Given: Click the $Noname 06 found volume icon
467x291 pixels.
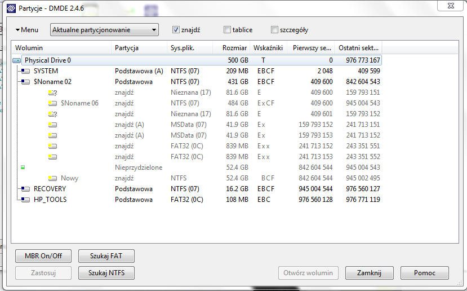Looking at the screenshot, I should [x=52, y=103].
